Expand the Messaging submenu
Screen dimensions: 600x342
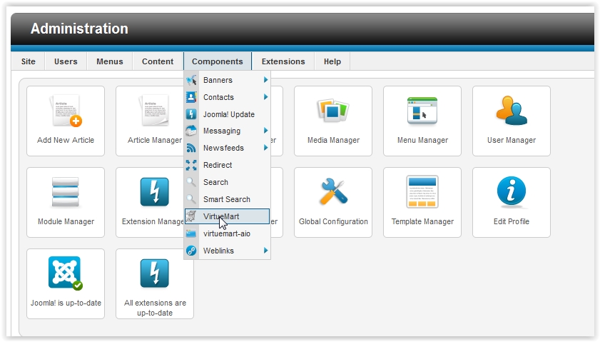coord(265,131)
